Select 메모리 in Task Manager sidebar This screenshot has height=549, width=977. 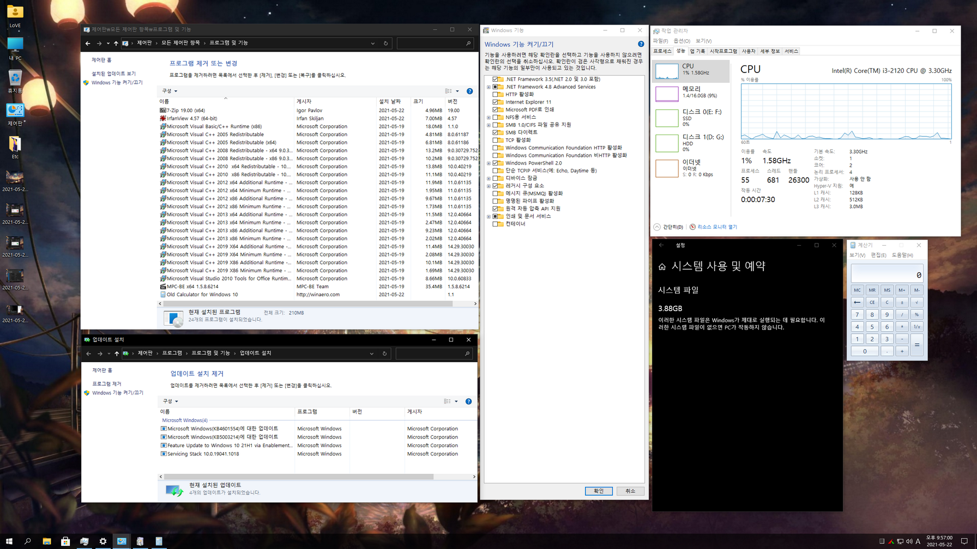click(x=691, y=93)
